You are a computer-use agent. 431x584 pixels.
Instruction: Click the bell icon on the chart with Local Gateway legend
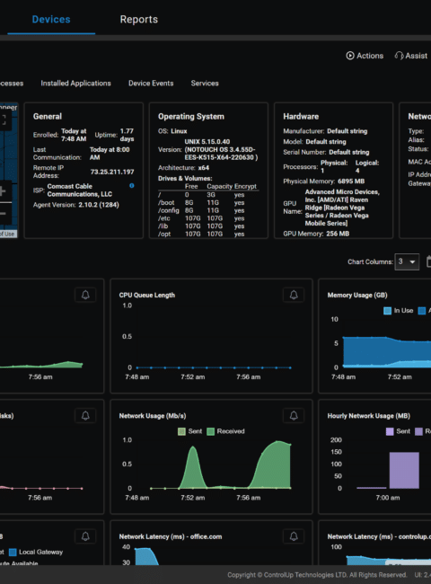(x=85, y=536)
